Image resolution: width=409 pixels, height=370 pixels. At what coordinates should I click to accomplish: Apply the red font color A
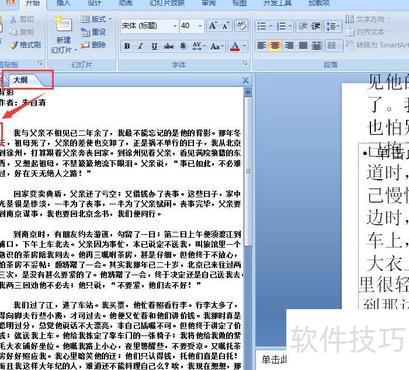pyautogui.click(x=235, y=46)
